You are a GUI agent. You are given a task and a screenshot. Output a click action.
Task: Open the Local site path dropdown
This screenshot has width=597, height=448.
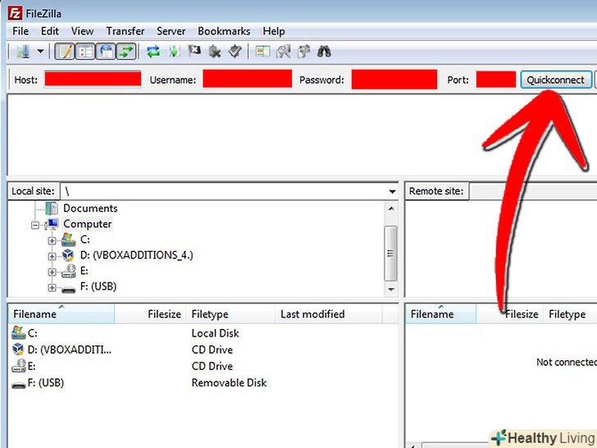coord(392,192)
